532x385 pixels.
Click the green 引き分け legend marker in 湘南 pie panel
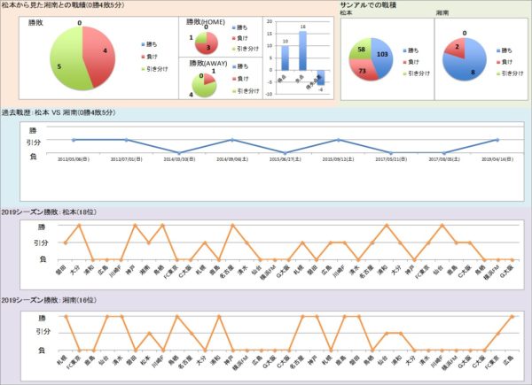point(497,75)
